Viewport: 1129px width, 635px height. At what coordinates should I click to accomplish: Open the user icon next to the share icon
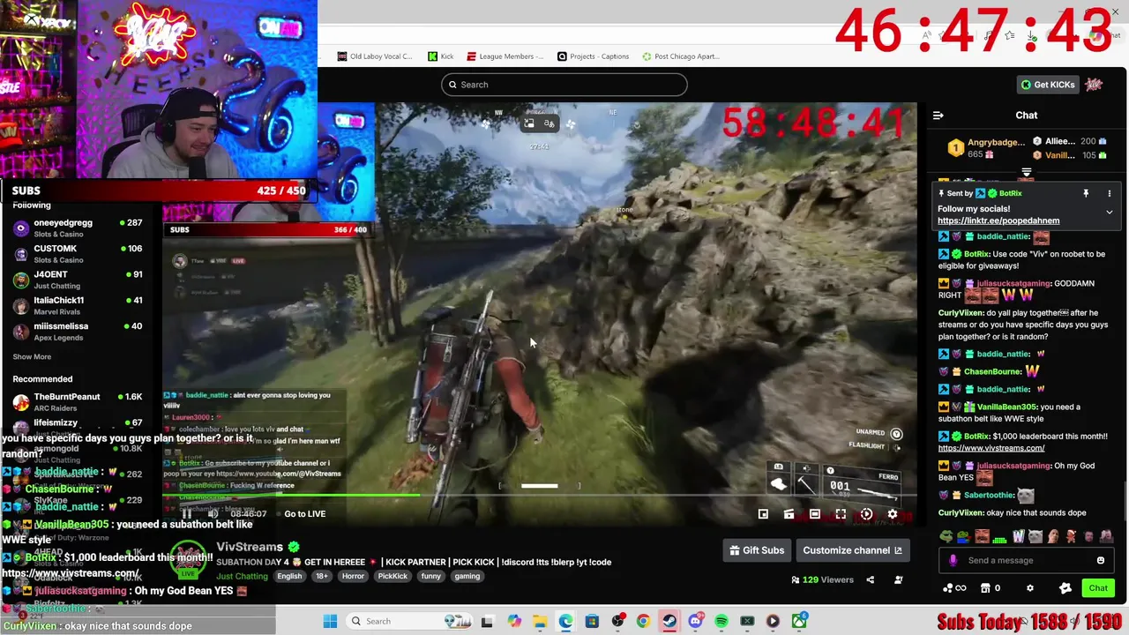[x=899, y=580]
